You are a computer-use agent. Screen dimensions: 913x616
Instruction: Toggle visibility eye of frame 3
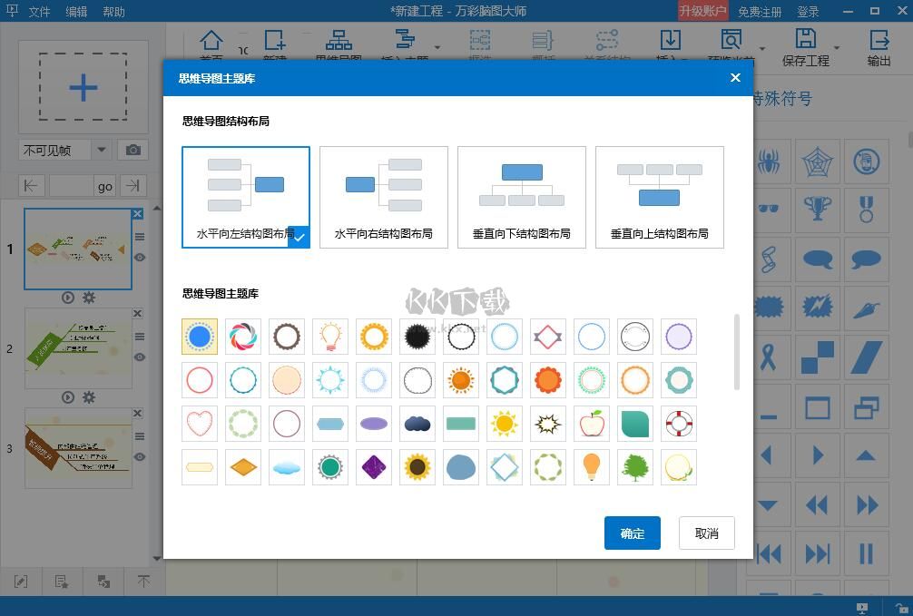[140, 456]
